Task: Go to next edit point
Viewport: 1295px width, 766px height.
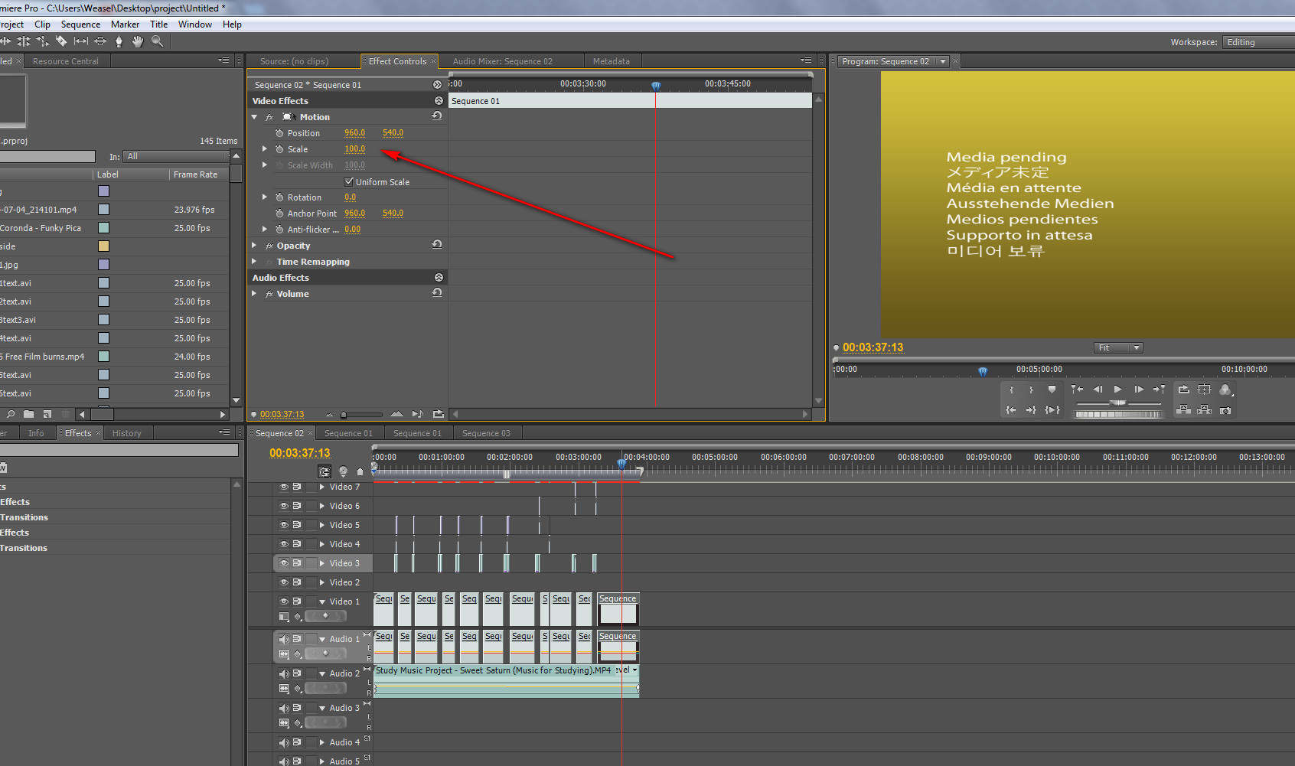Action: (1160, 390)
